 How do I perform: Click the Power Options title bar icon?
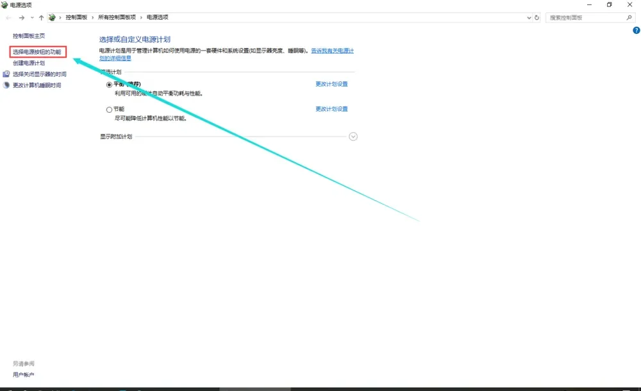point(4,5)
